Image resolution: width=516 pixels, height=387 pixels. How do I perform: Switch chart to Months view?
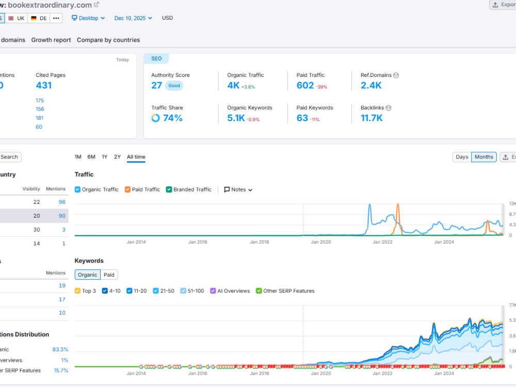click(x=484, y=157)
